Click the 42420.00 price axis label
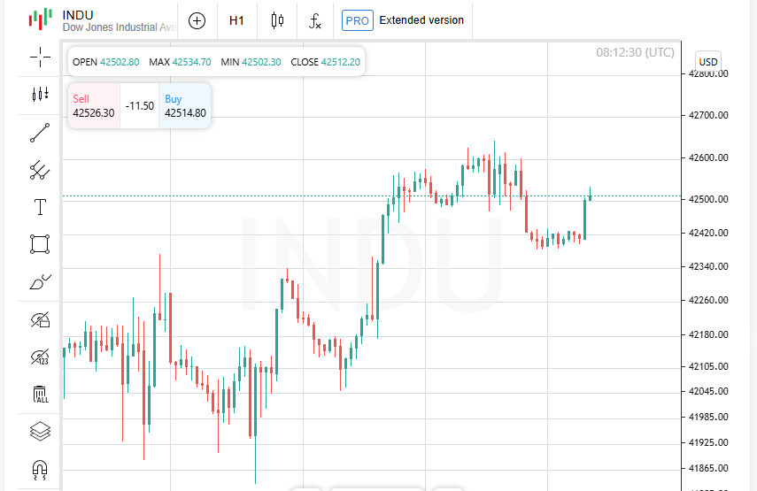Viewport: 757px width, 491px height. 708,233
